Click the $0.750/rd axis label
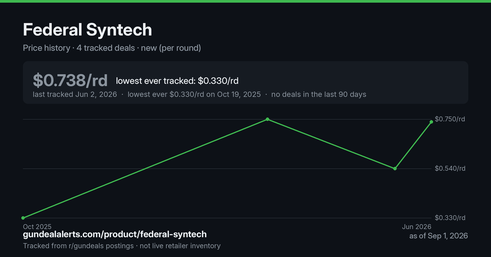491x257 pixels. pos(450,119)
